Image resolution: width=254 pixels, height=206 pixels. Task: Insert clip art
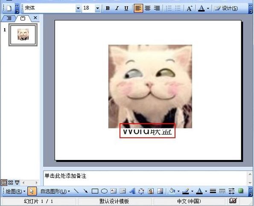pos(151,191)
